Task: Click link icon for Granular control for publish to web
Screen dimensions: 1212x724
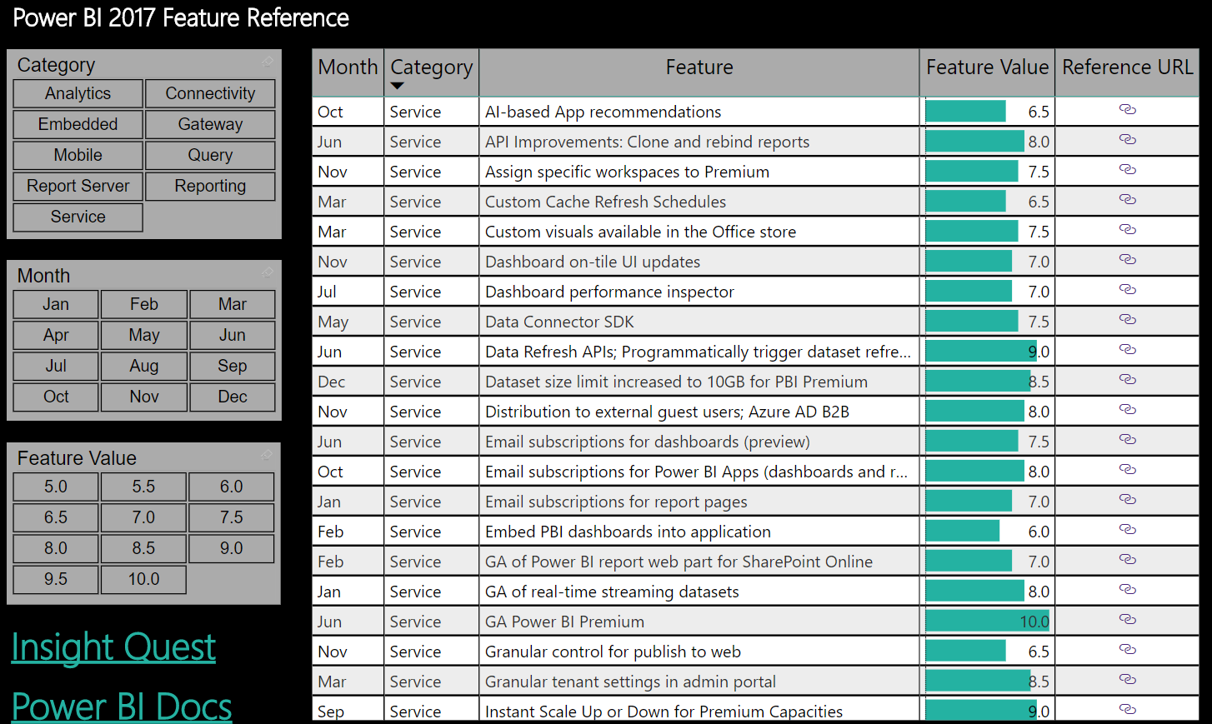Action: [x=1127, y=650]
